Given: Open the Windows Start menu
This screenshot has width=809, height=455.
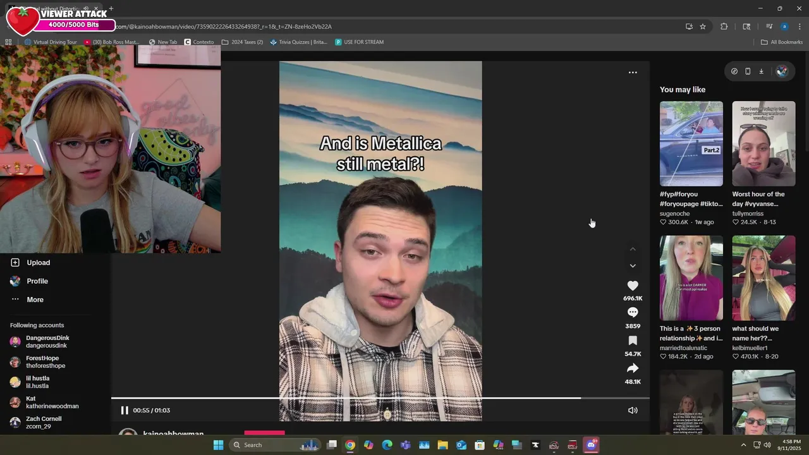Looking at the screenshot, I should (218, 445).
